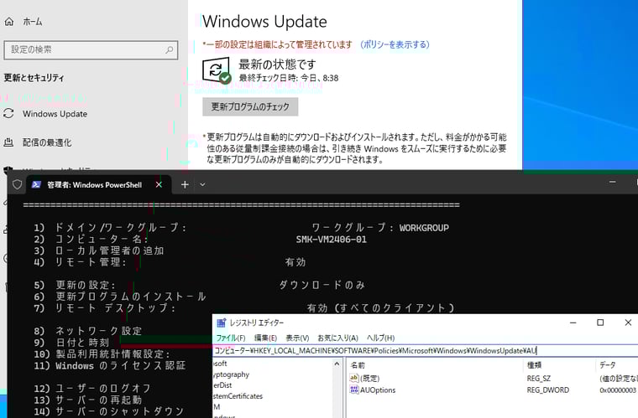
Task: Open the ヘルプ(H) menu in Registry Editor
Action: pyautogui.click(x=380, y=338)
